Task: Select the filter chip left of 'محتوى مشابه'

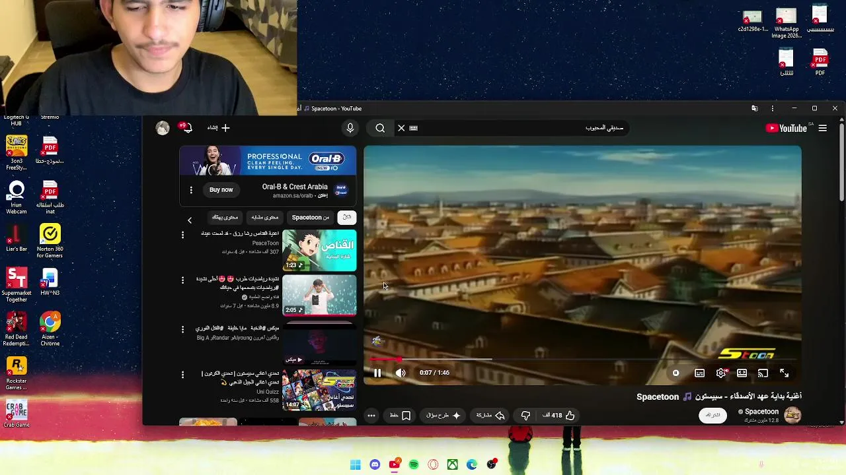Action: point(225,217)
